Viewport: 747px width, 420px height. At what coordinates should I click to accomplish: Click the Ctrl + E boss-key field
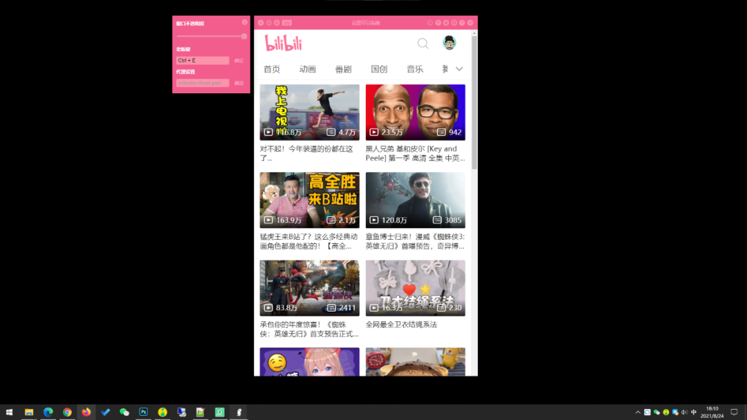coord(203,60)
